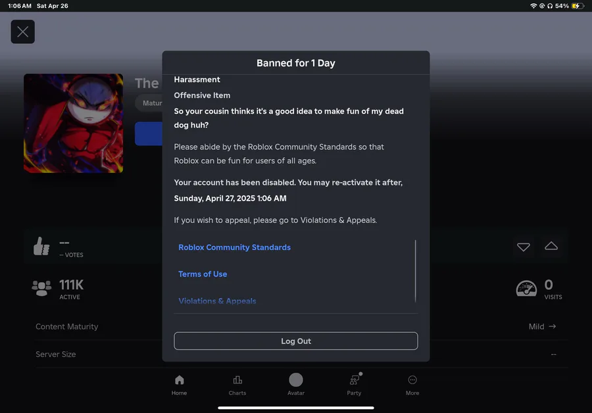Close the game details page with X
This screenshot has width=592, height=413.
22,32
